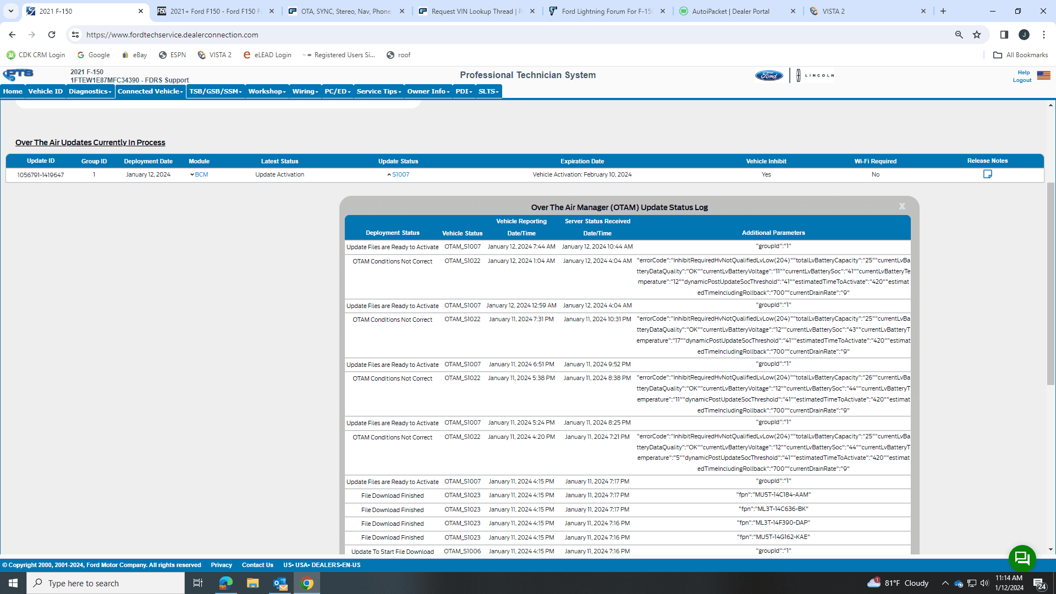Close the OTAM Update Status Log panel

pos(902,207)
